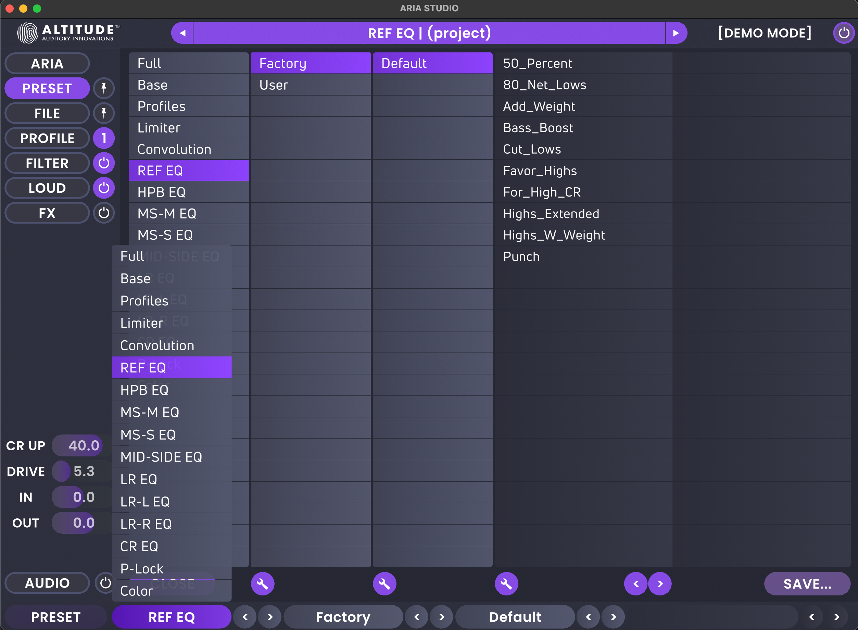Open the wrench settings under the type list
Viewport: 858px width, 630px height.
point(263,583)
